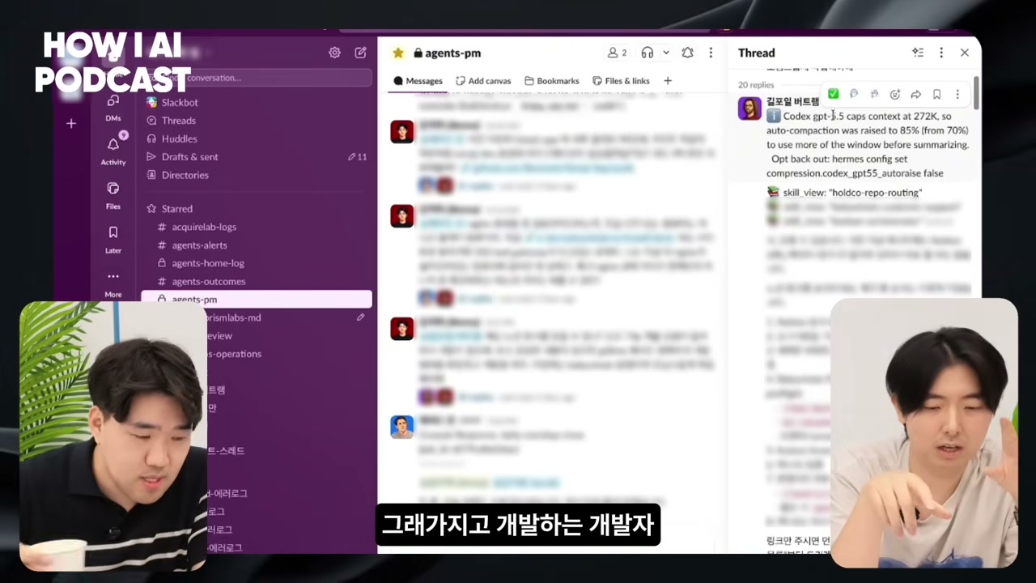View the 2 channel members

pos(617,53)
